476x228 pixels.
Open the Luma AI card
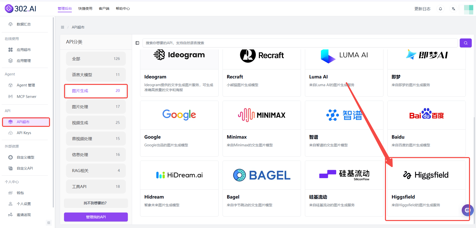[x=344, y=73]
